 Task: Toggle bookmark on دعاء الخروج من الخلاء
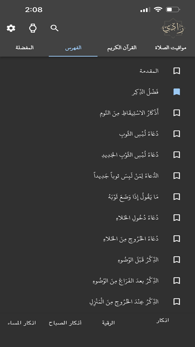(x=177, y=239)
